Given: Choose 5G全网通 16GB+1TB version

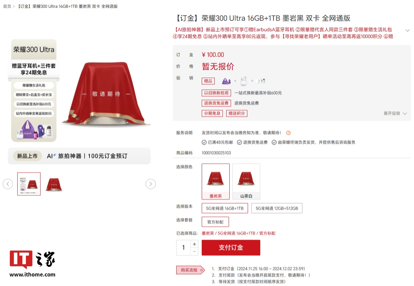Looking at the screenshot, I should pyautogui.click(x=225, y=208).
